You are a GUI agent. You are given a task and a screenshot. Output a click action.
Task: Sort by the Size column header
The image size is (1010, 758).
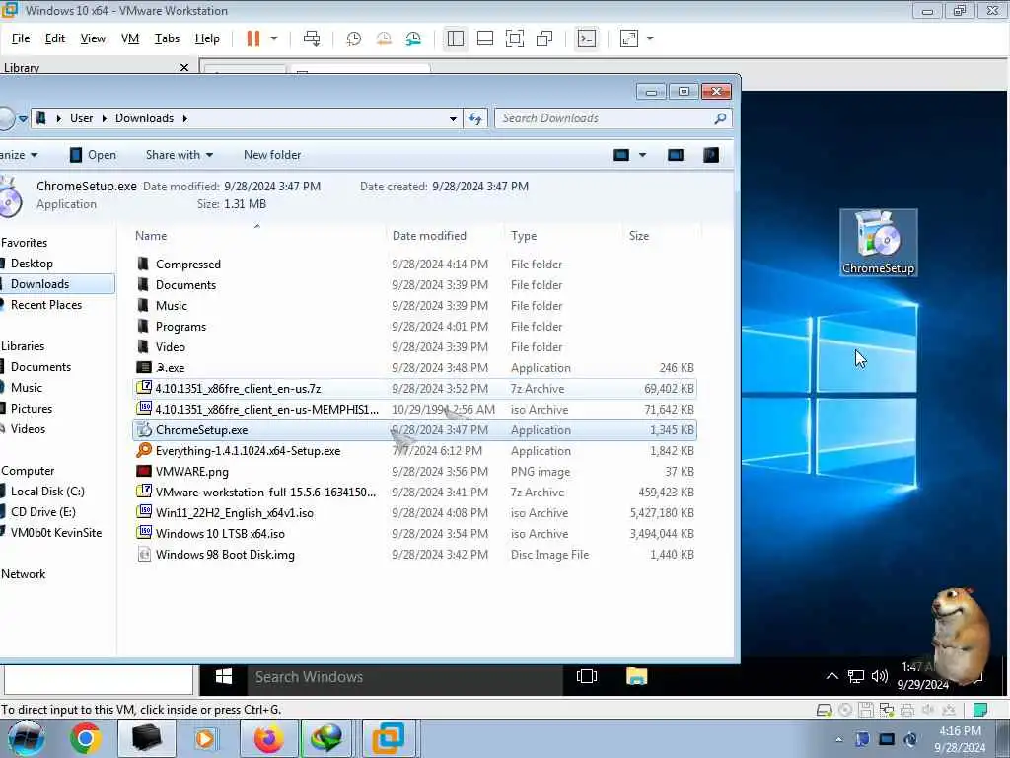pyautogui.click(x=639, y=236)
